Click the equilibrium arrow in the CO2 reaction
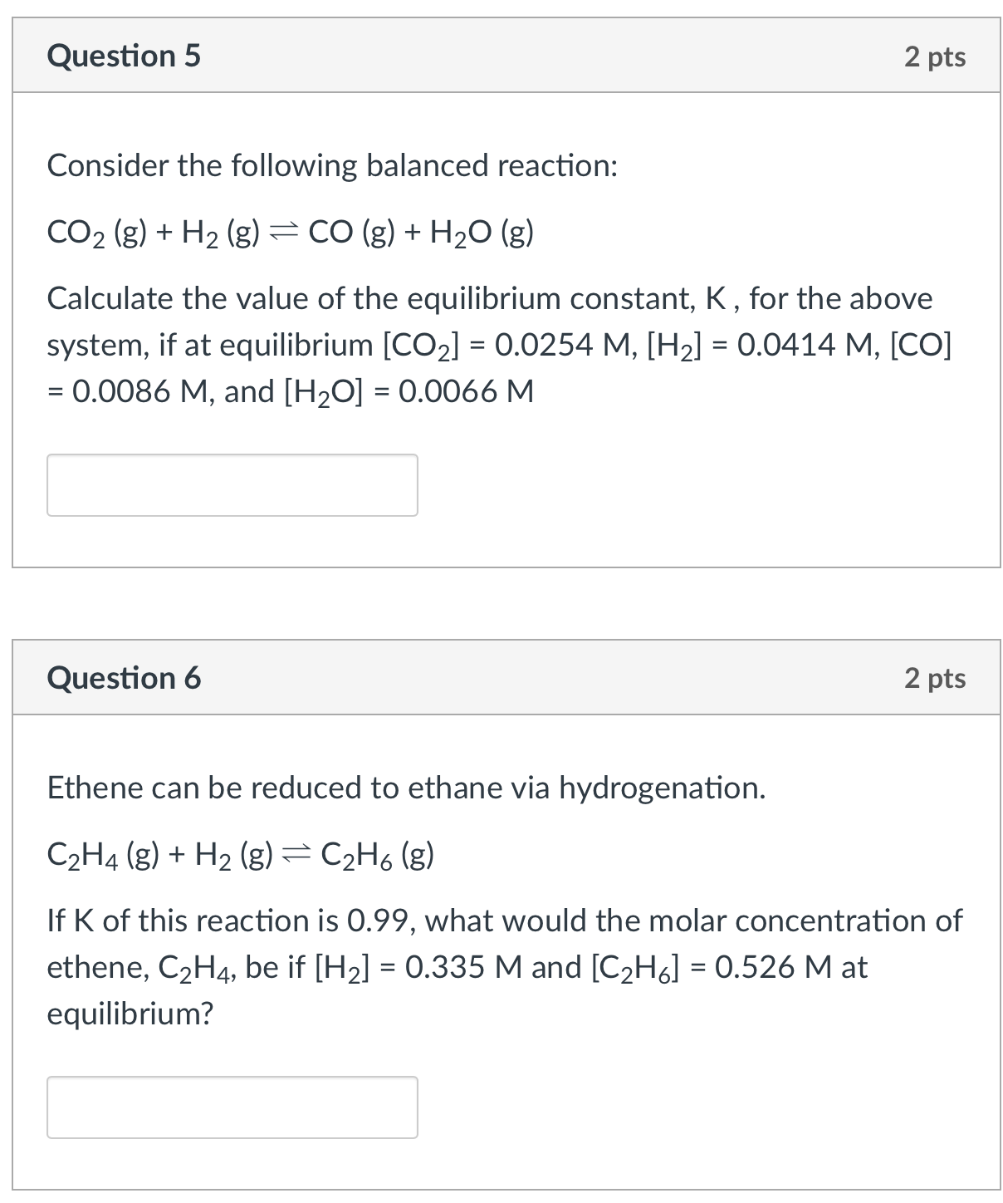The height and width of the screenshot is (1203, 1003). pos(283,233)
